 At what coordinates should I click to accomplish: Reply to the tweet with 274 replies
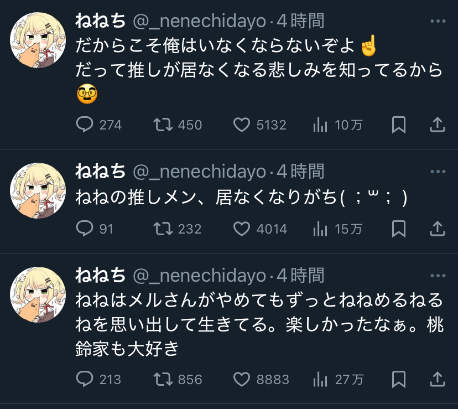[85, 125]
